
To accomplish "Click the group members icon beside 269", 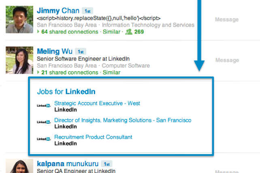I will [129, 32].
